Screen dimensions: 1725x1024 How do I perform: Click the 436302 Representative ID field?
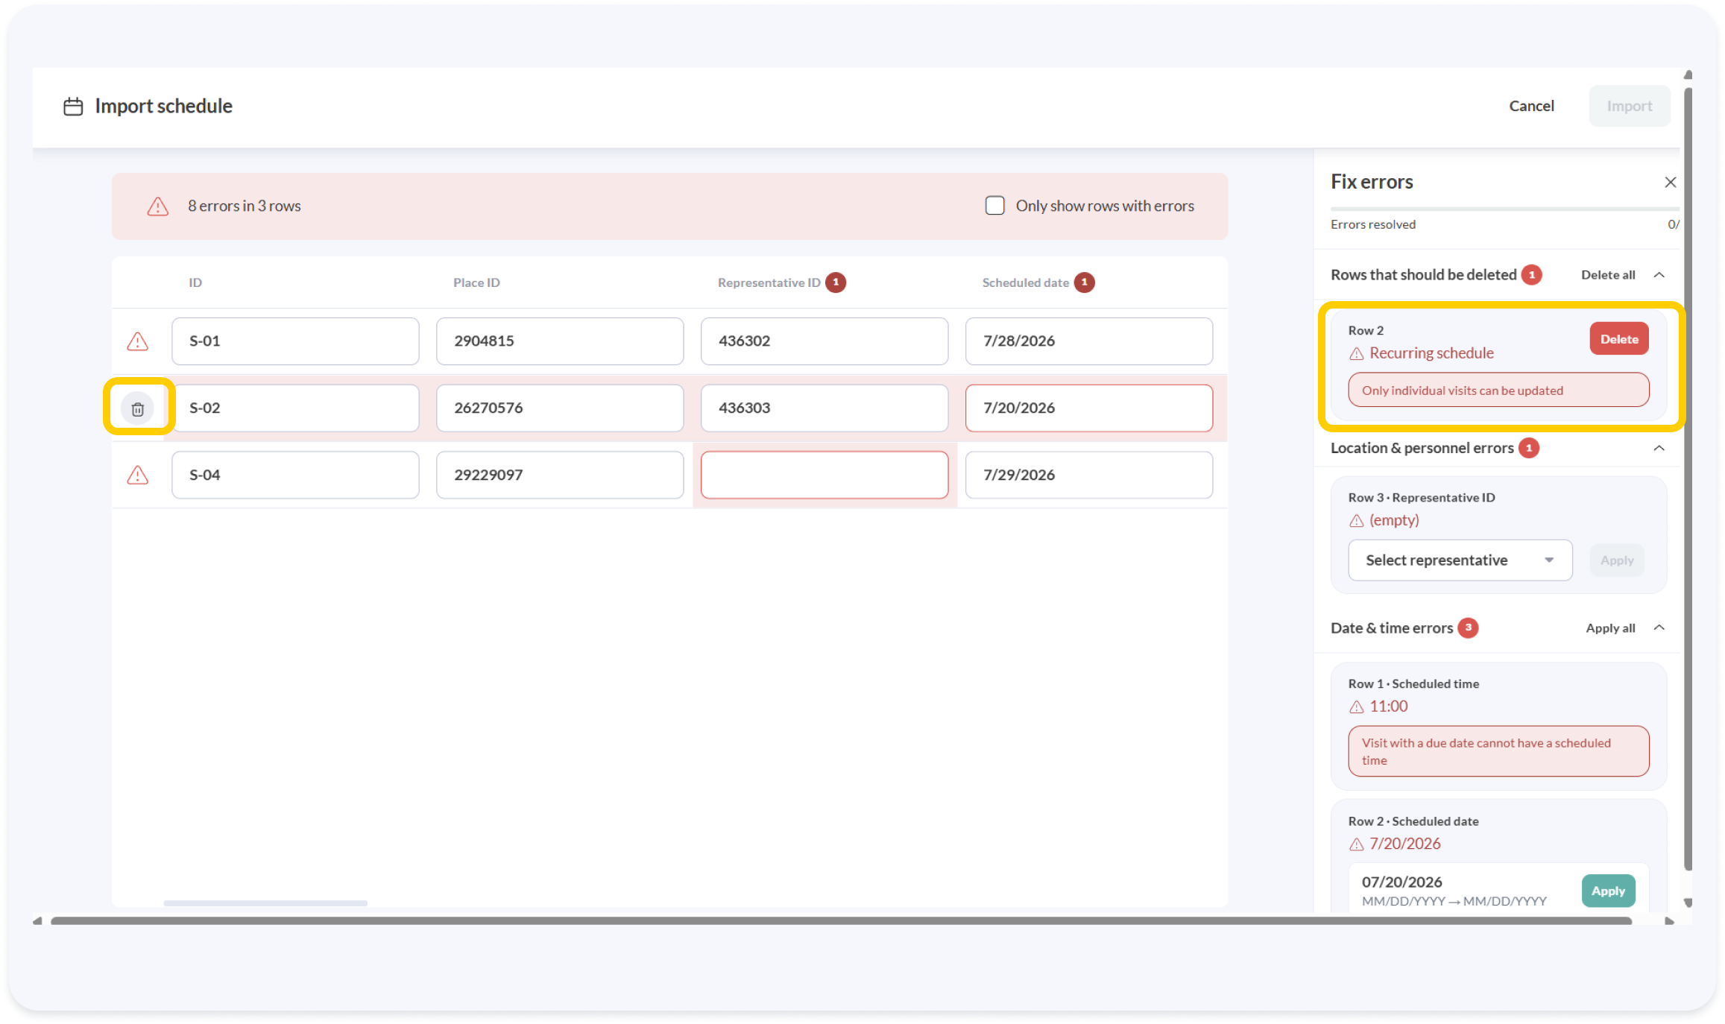tap(824, 341)
